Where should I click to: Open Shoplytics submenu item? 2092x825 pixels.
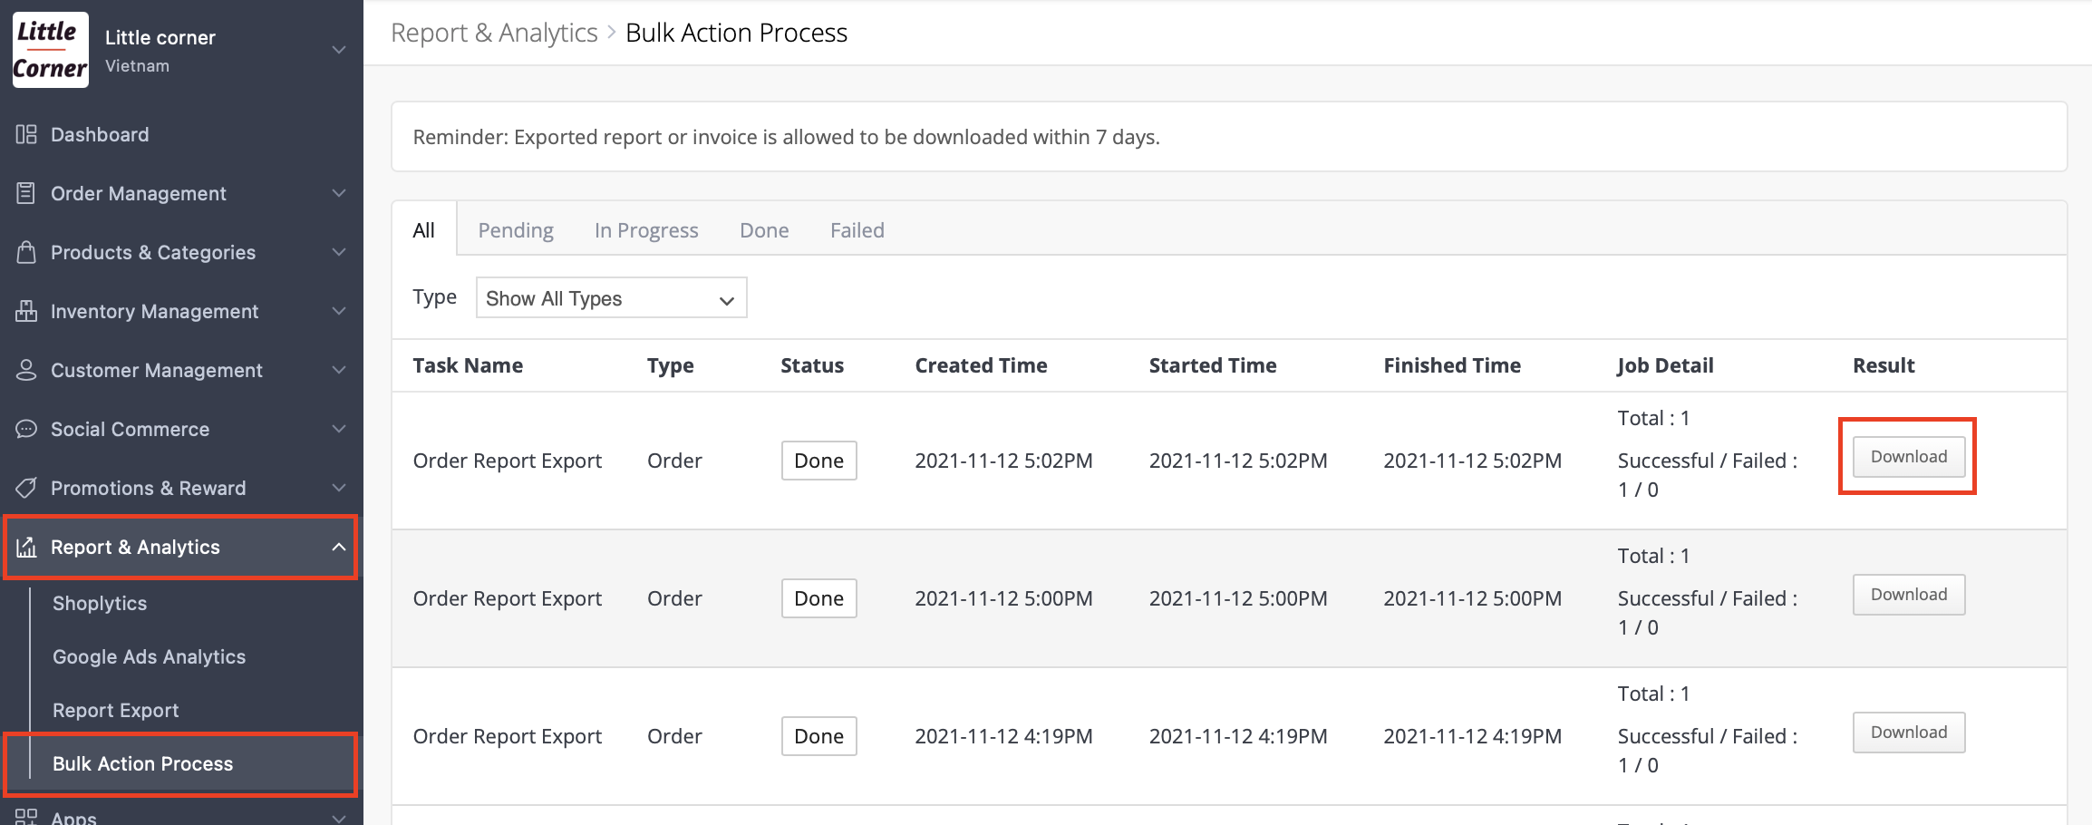click(100, 603)
